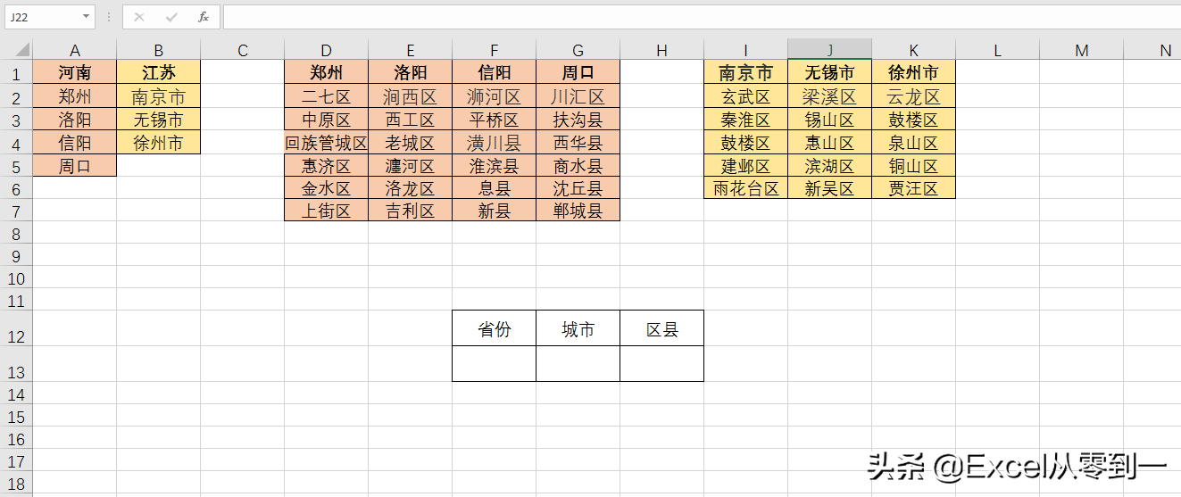Select empty cell below 区县
Screen dimensions: 1181x497
(661, 364)
